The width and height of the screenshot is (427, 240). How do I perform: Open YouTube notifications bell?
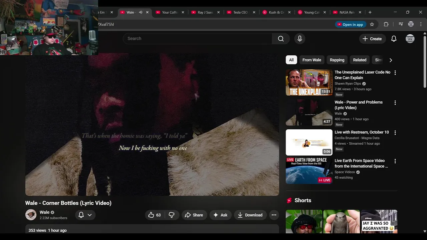click(x=394, y=39)
